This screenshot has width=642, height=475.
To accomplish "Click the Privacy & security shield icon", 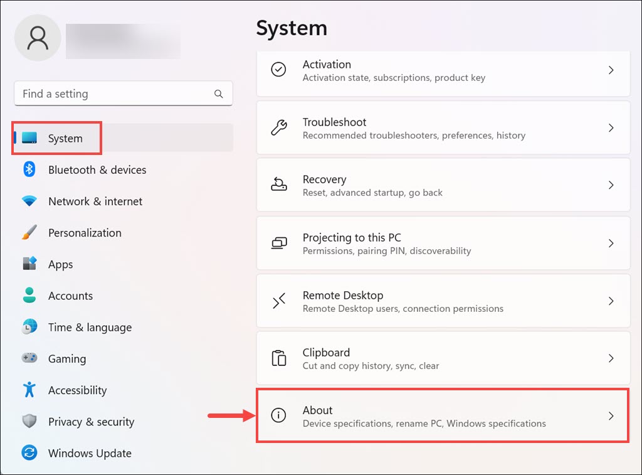I will (29, 422).
